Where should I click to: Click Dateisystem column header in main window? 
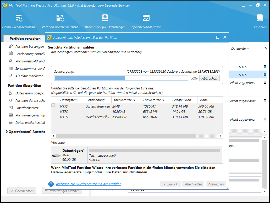pyautogui.click(x=240, y=49)
